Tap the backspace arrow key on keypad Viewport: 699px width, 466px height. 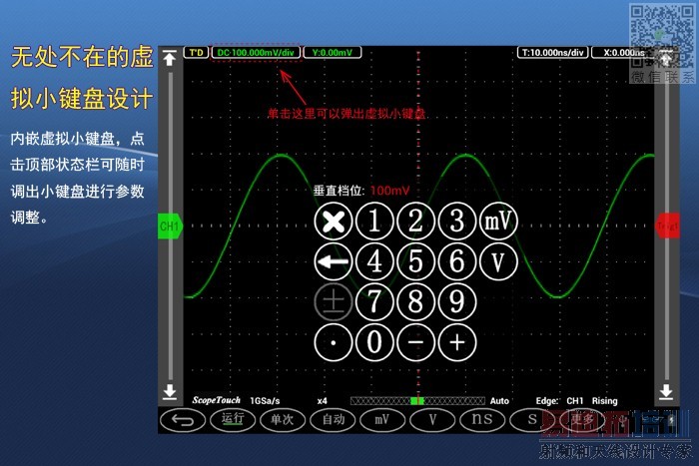pos(333,261)
